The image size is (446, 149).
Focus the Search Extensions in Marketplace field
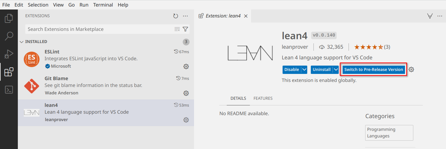[100, 29]
